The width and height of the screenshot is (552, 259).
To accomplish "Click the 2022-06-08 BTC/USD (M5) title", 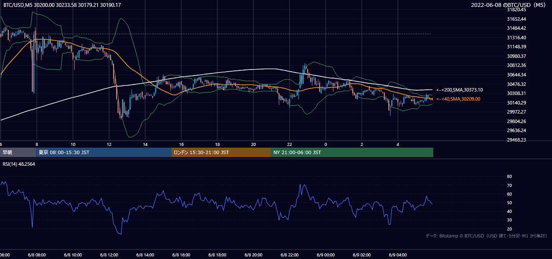I will click(509, 5).
